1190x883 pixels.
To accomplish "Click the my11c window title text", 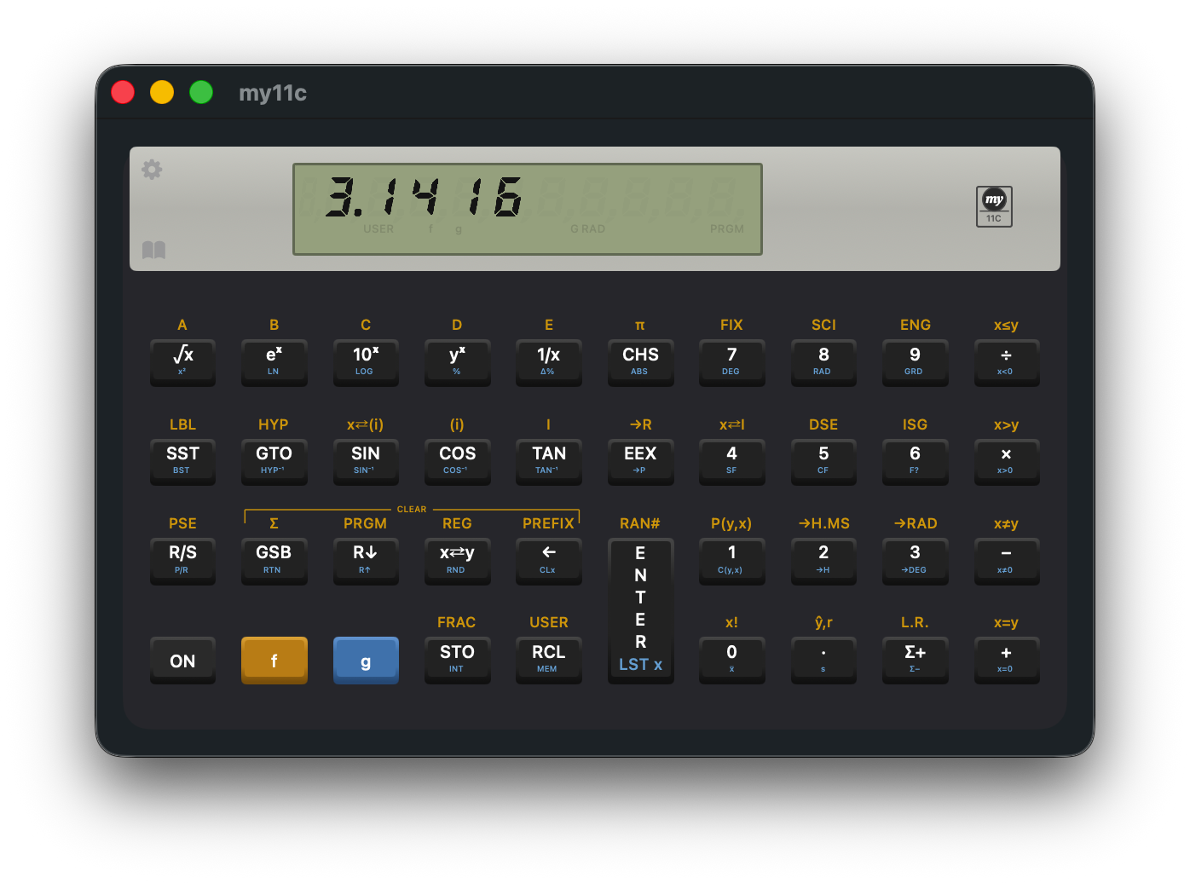I will [x=273, y=92].
